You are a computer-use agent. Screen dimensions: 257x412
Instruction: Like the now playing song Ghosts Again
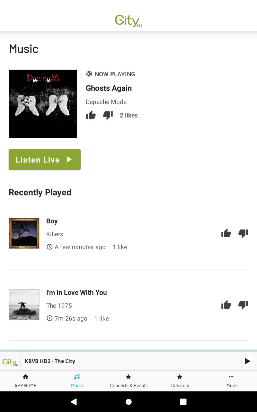click(x=91, y=115)
